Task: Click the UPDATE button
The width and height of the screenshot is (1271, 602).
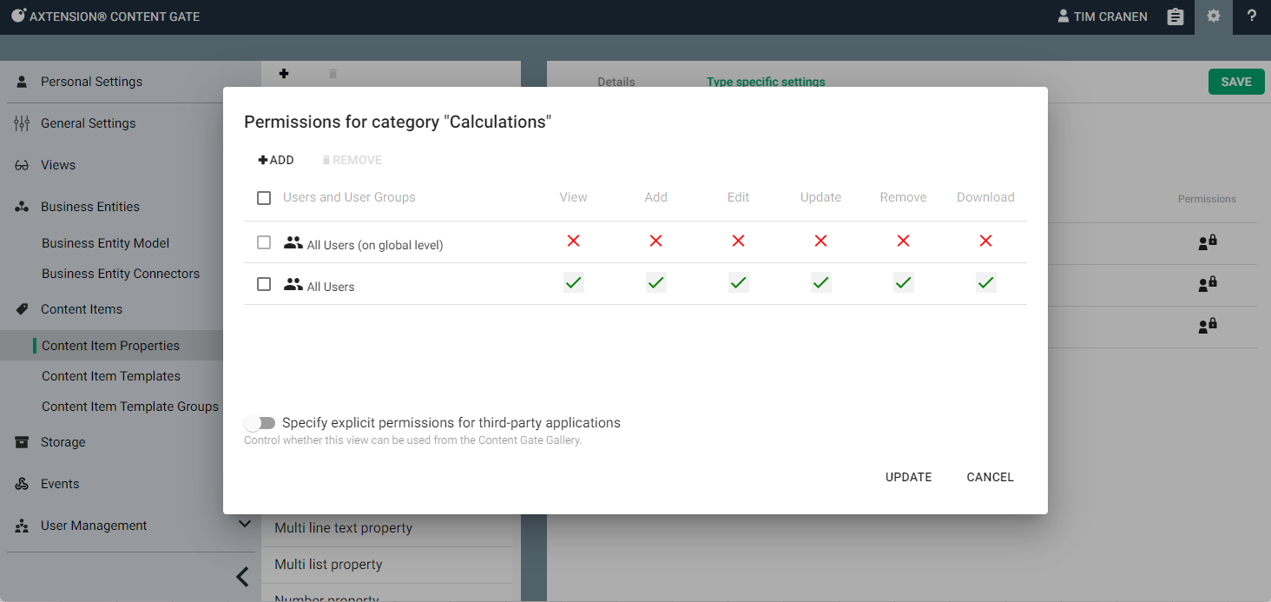Action: pyautogui.click(x=908, y=477)
